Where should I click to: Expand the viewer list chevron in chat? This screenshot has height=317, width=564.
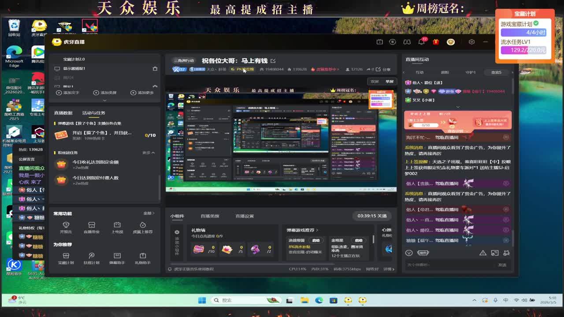[x=457, y=107]
